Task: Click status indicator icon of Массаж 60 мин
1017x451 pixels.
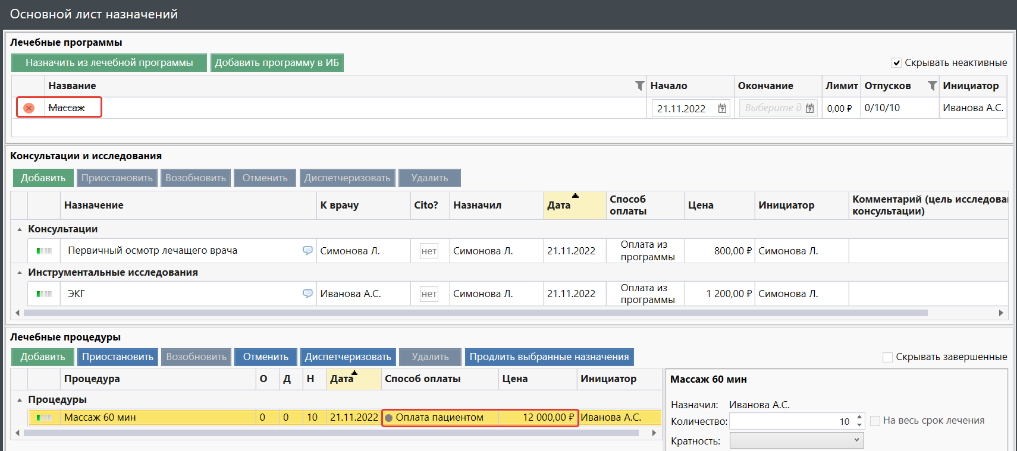Action: pyautogui.click(x=44, y=418)
